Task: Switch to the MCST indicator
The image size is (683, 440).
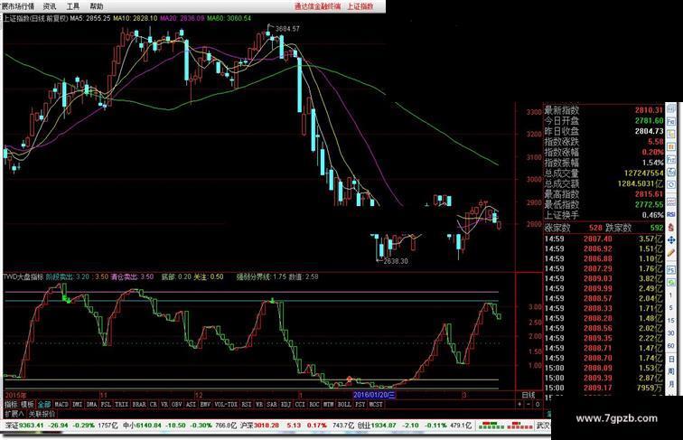Action: 376,405
